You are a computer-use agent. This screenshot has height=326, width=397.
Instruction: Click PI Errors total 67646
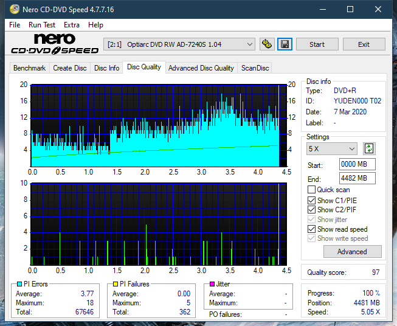[x=85, y=312]
